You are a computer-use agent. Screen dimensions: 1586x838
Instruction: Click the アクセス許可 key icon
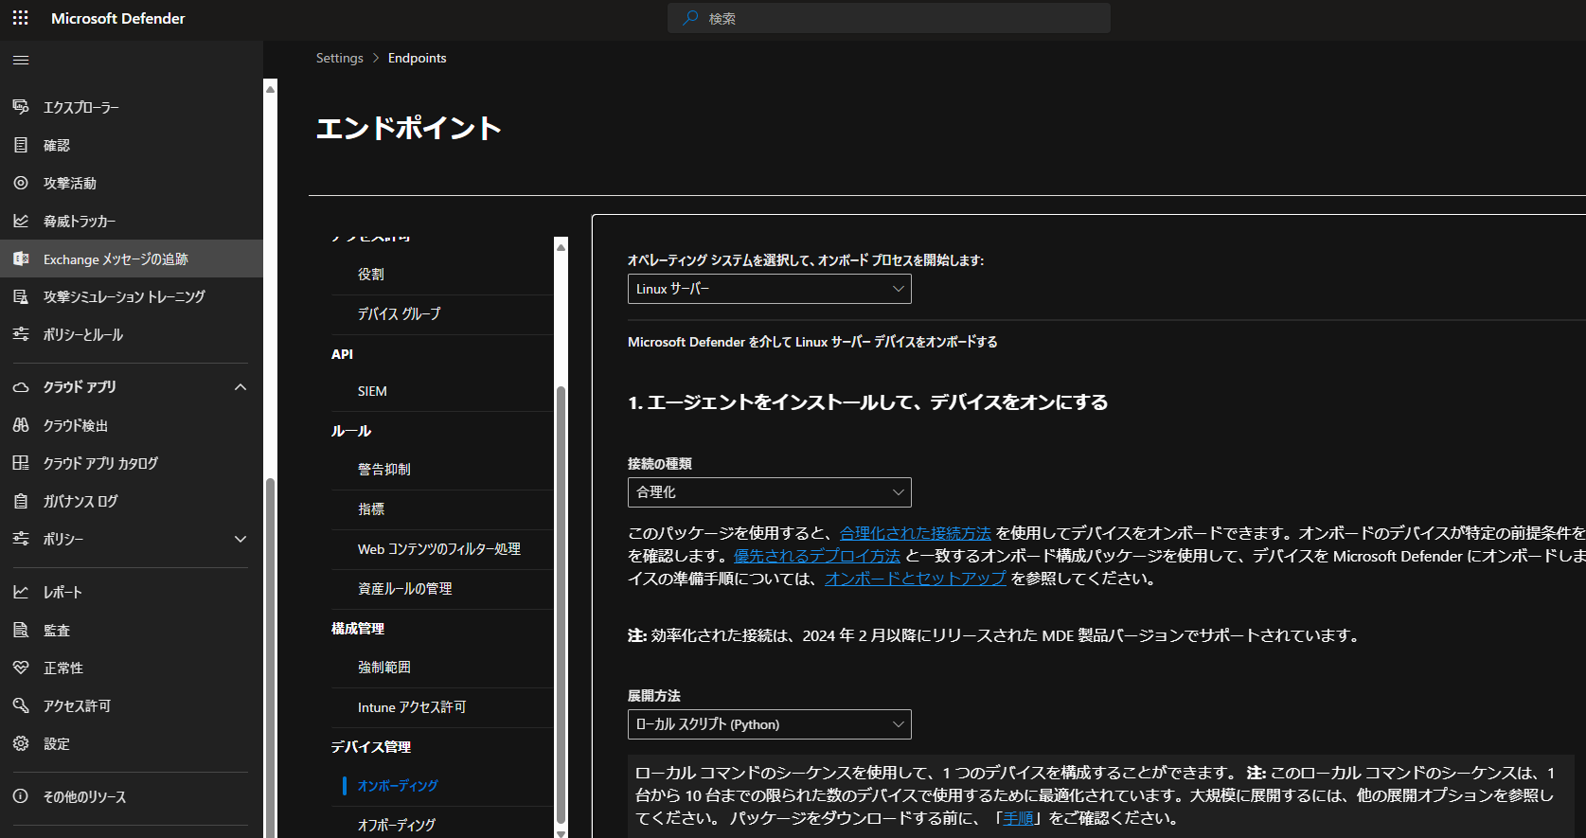21,705
